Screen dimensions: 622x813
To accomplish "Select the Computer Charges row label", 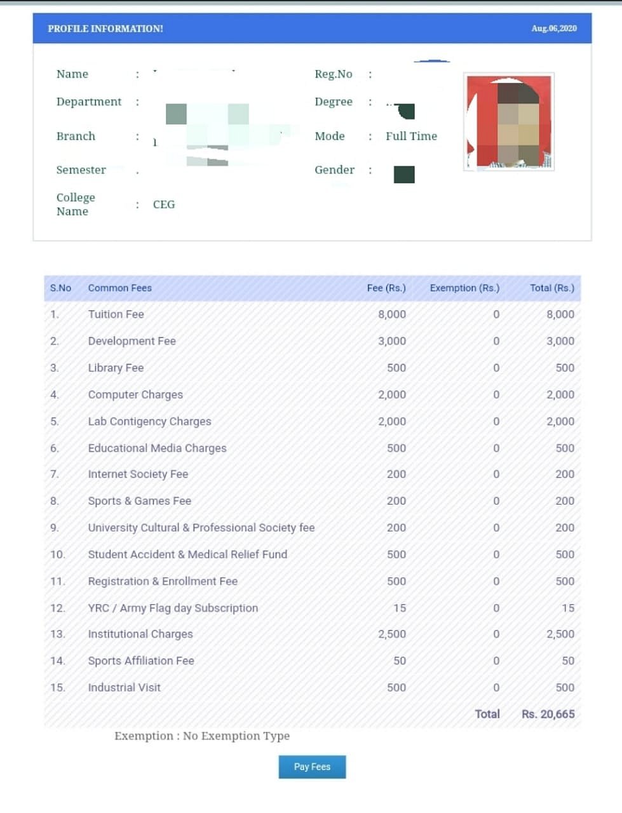I will pyautogui.click(x=135, y=394).
